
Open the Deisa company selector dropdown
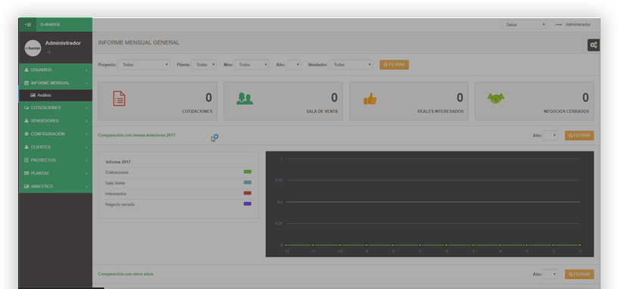coord(524,24)
